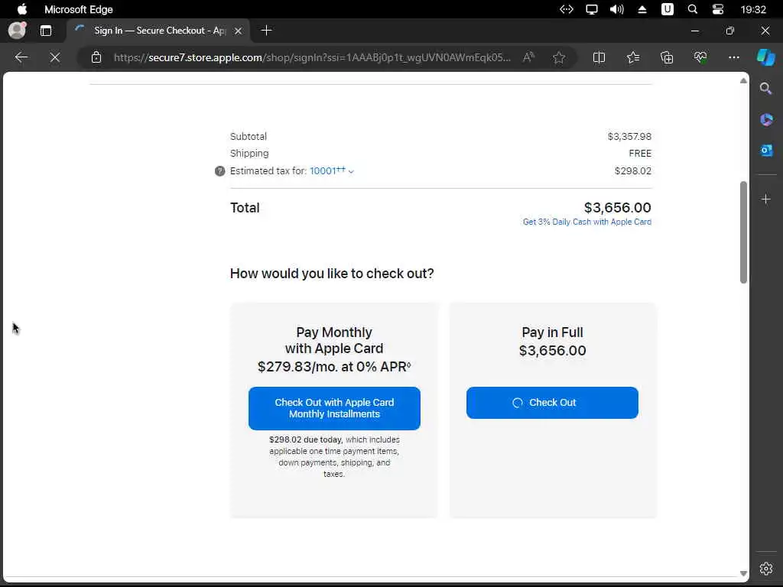Open Edge Settings and more menu
Viewport: 783px width, 587px height.
tap(733, 57)
